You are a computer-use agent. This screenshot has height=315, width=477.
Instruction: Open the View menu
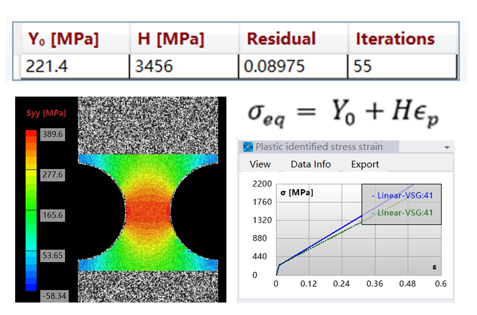(x=260, y=164)
